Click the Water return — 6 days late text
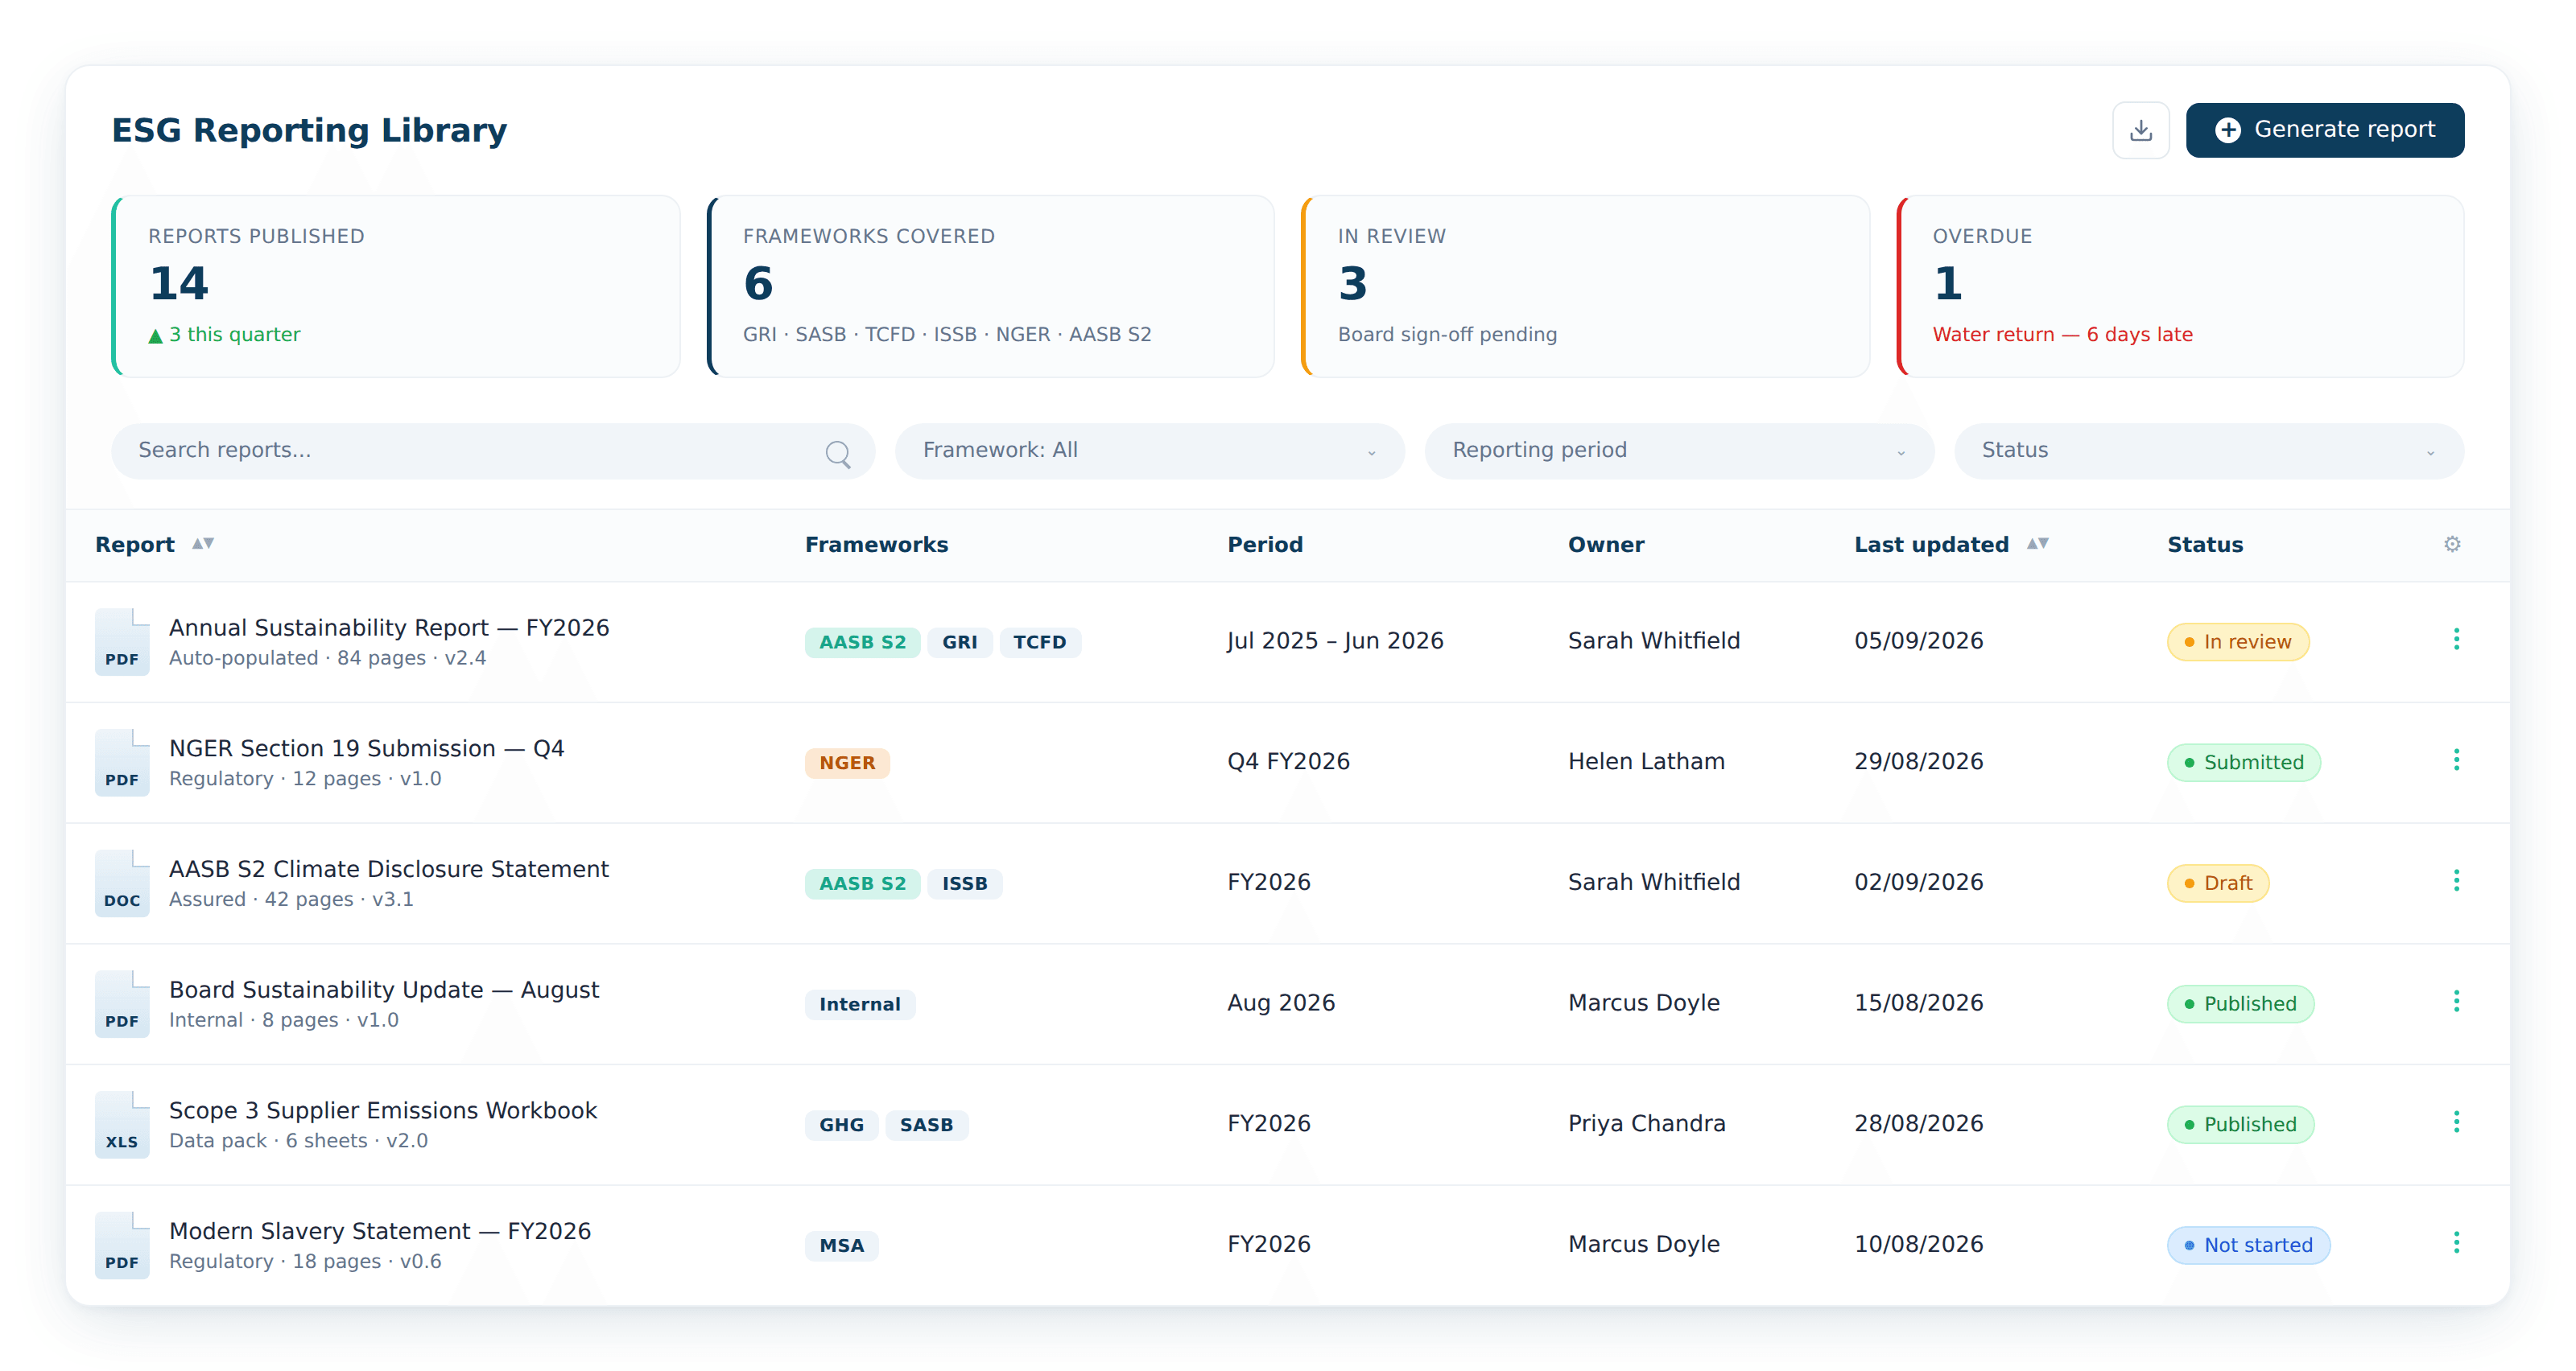The image size is (2576, 1371). click(2062, 335)
